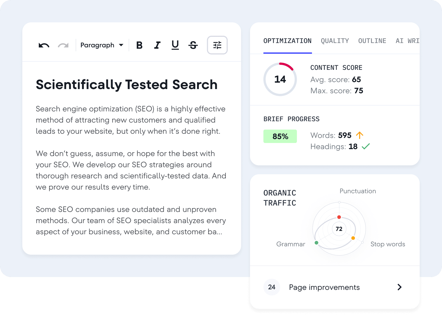The height and width of the screenshot is (315, 442).
Task: Switch to the Quality tab
Action: point(335,41)
